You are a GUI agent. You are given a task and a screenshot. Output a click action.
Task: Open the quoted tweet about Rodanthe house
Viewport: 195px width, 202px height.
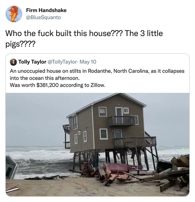(97, 125)
